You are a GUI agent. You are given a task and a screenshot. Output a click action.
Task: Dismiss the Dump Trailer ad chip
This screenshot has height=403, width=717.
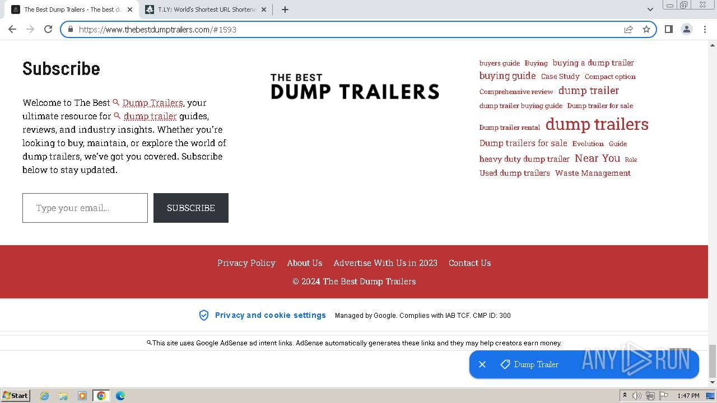coord(482,364)
